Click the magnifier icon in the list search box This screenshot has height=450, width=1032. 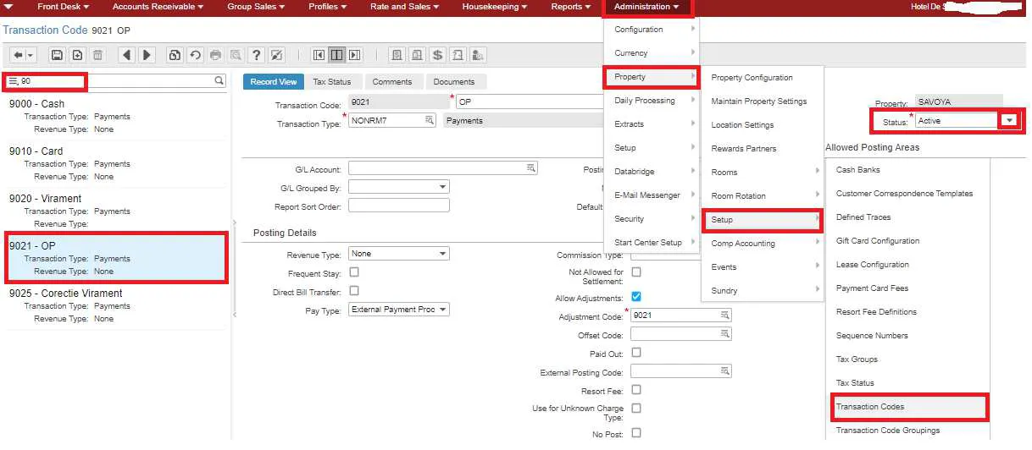[x=219, y=80]
